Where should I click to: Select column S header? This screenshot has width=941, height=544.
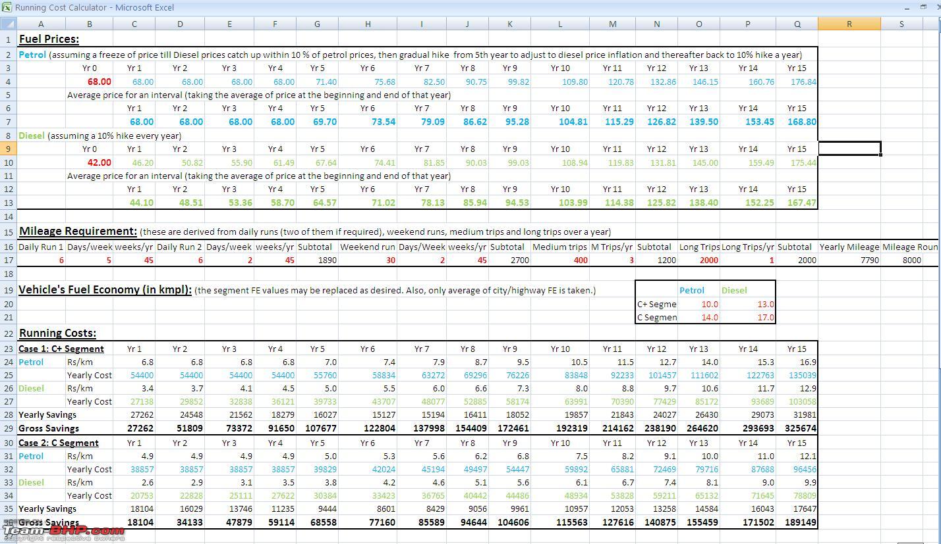pos(901,24)
